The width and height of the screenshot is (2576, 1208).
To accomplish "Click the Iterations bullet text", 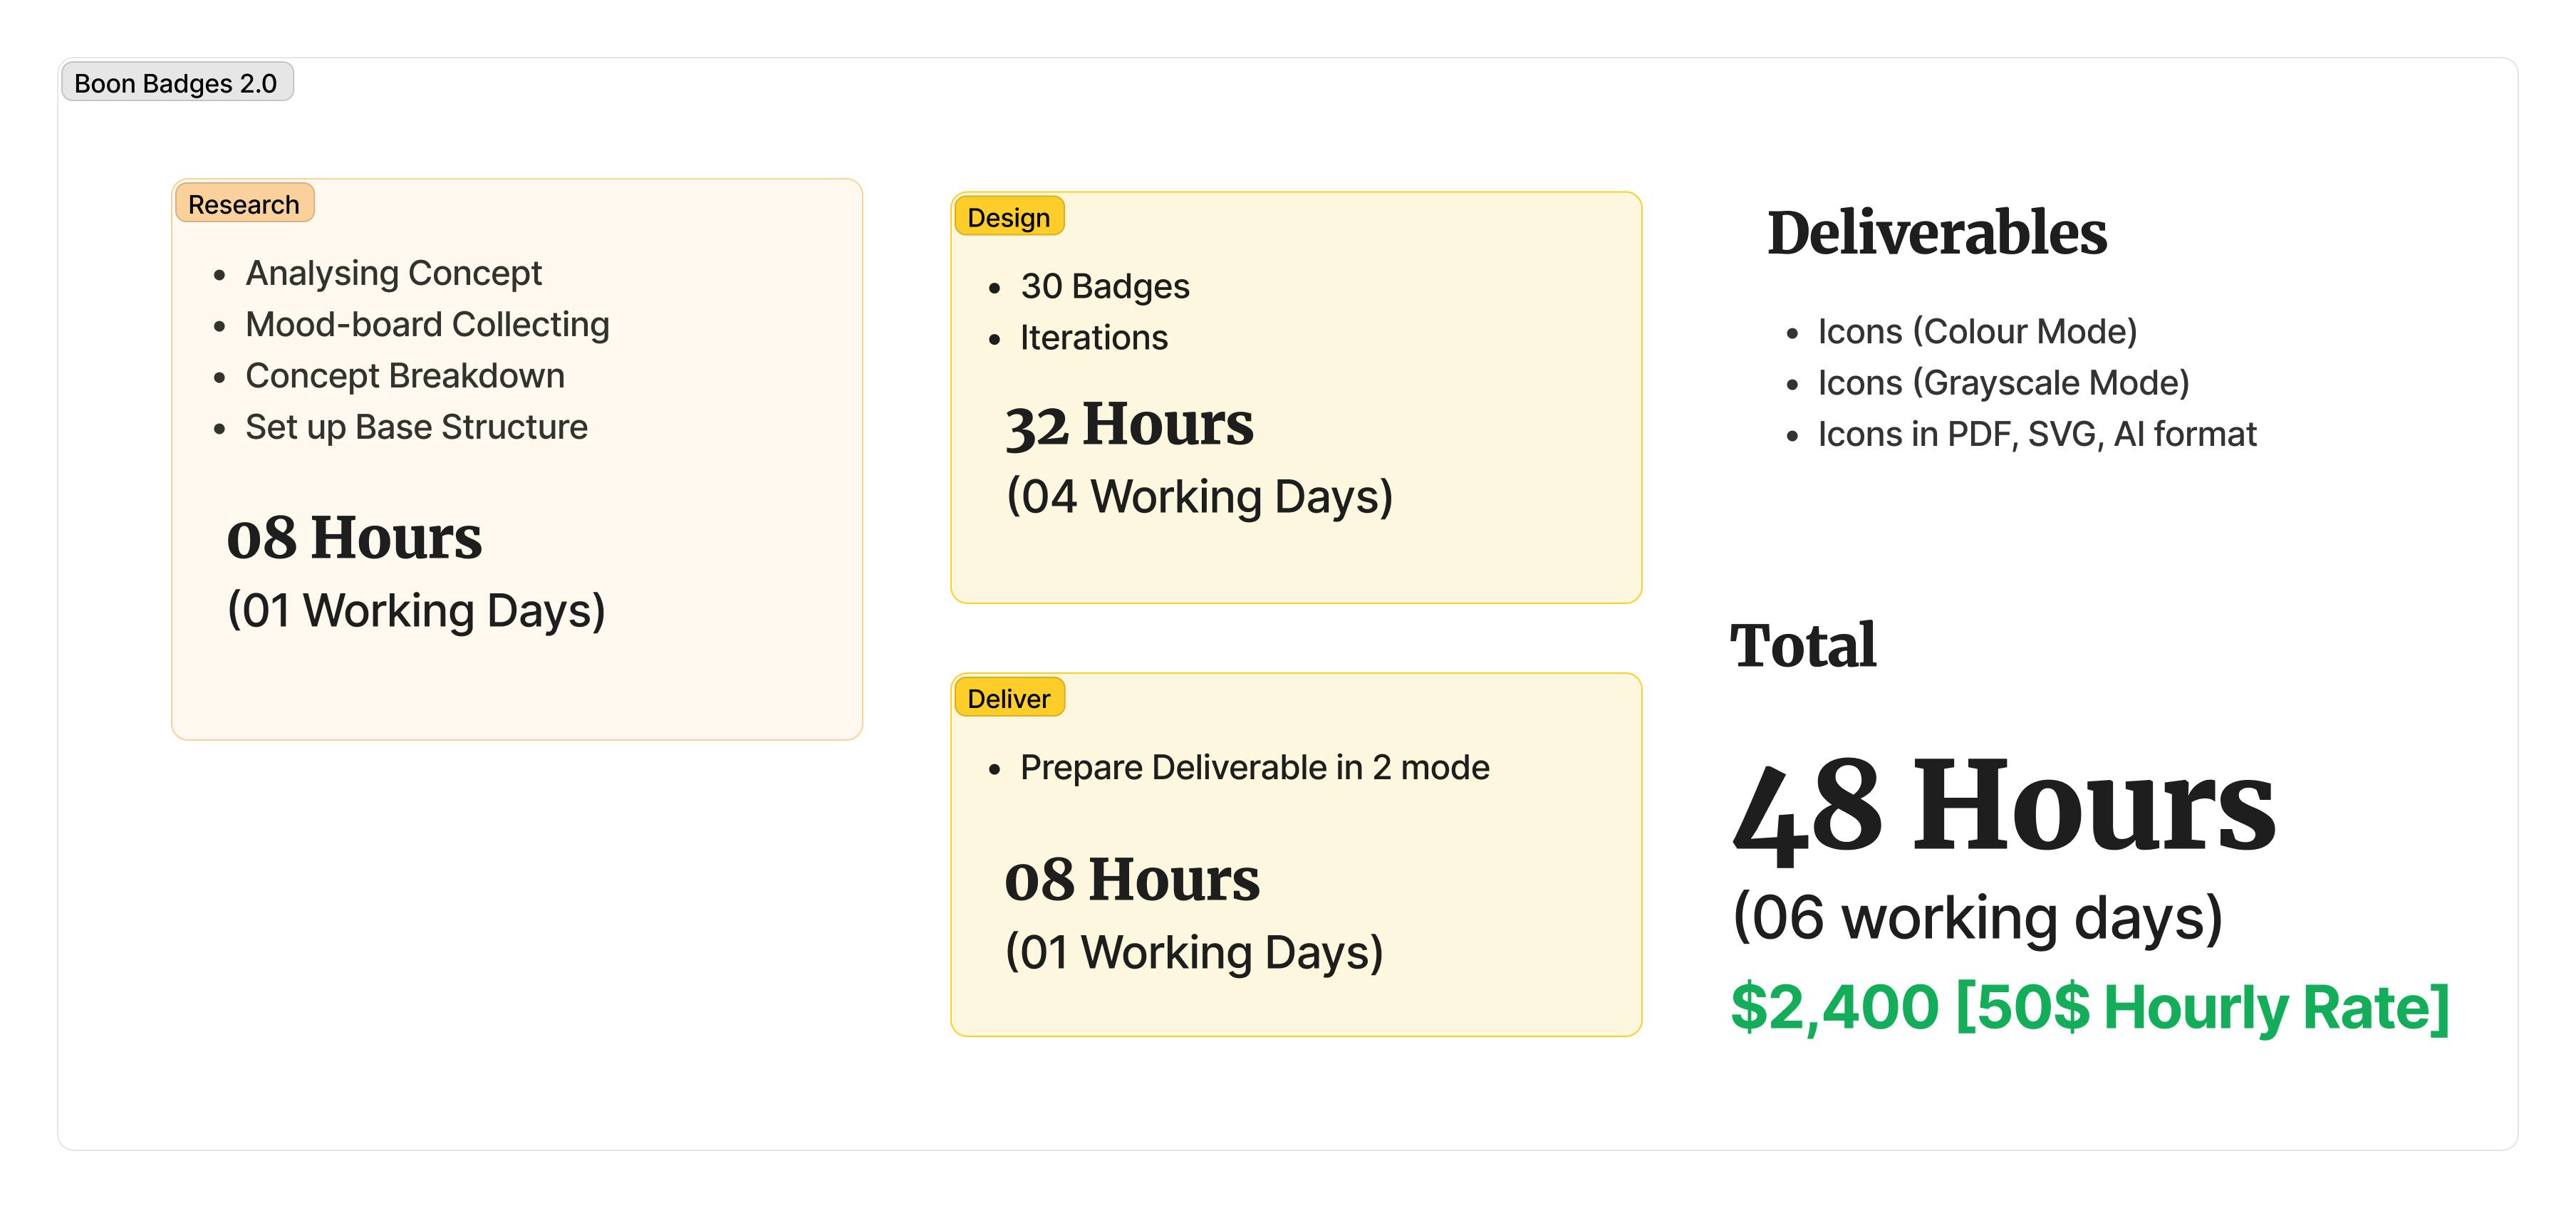I will click(1094, 338).
